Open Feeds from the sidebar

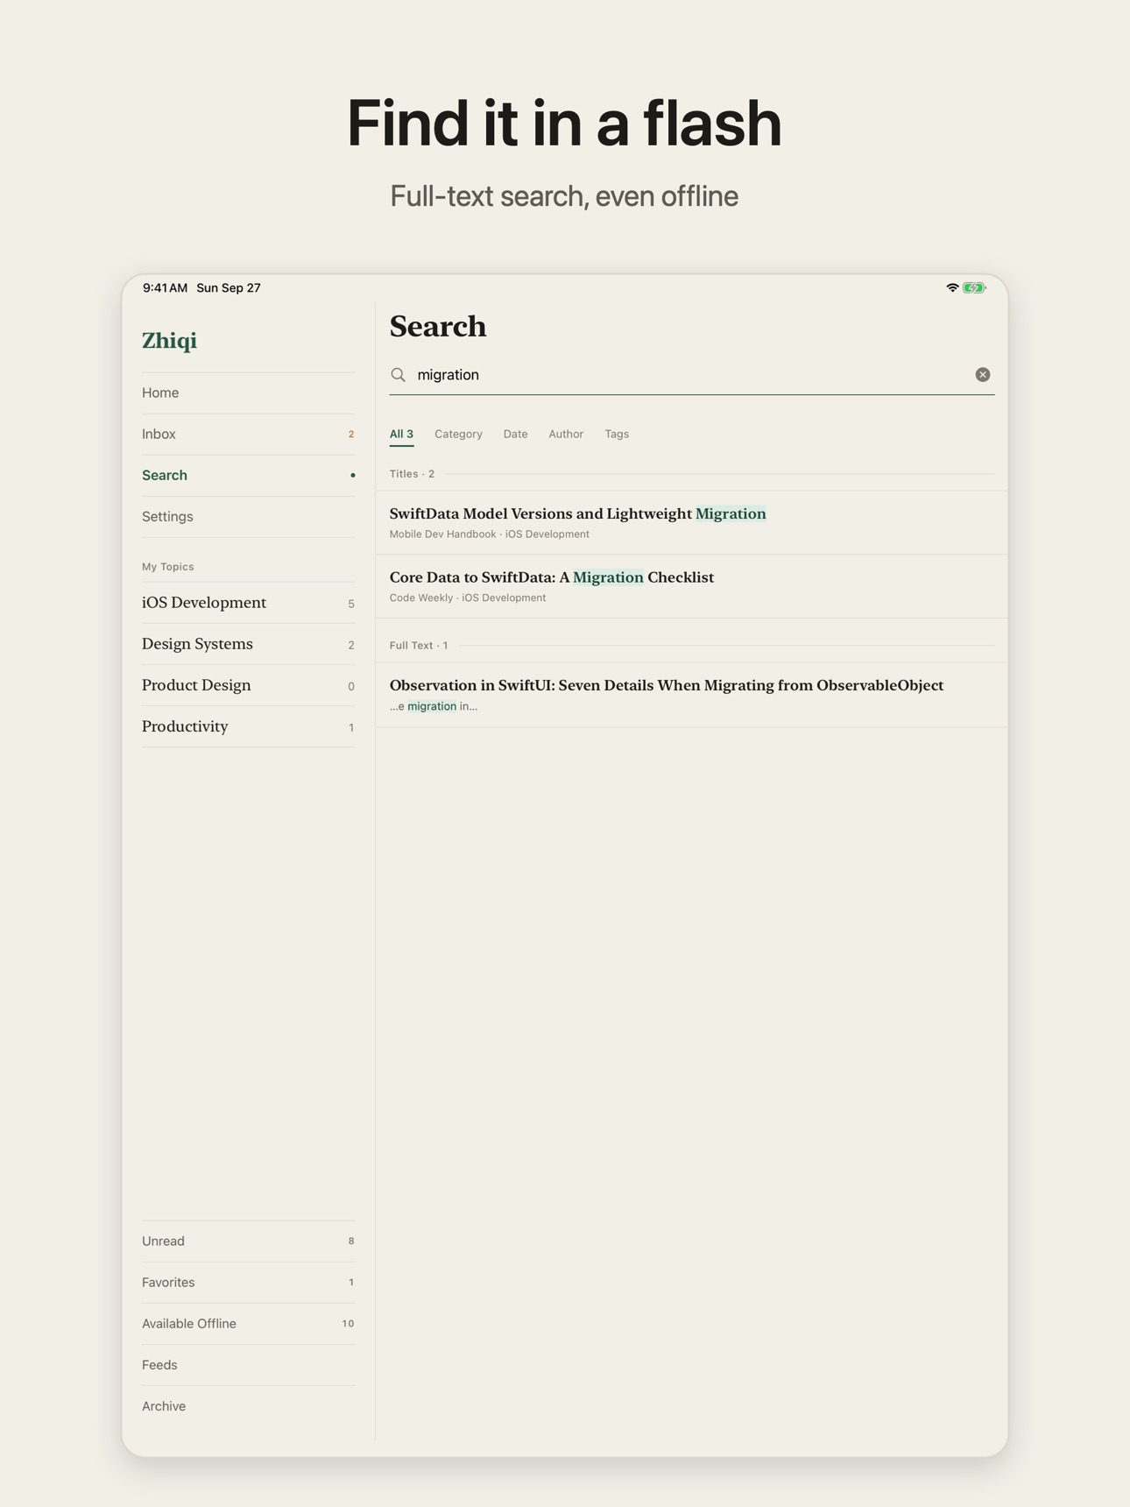coord(249,1364)
